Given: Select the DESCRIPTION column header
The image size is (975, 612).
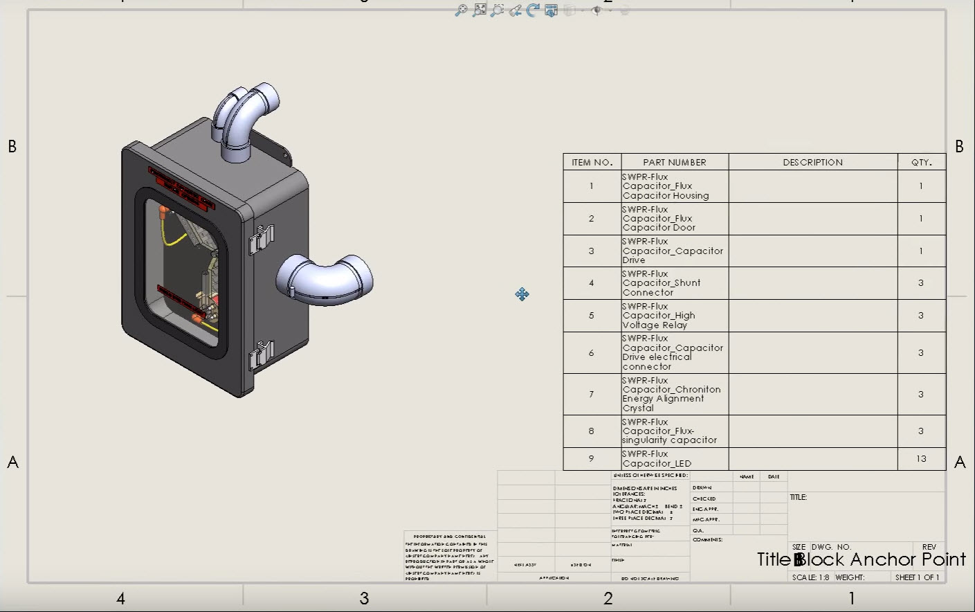Looking at the screenshot, I should 813,161.
